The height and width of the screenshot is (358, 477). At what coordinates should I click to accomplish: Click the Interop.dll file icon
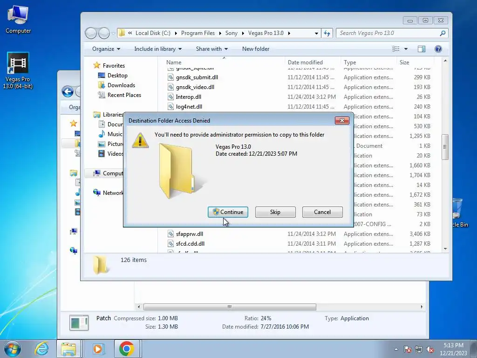click(170, 97)
